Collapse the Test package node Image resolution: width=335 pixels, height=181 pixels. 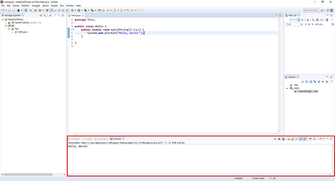[x=9, y=29]
